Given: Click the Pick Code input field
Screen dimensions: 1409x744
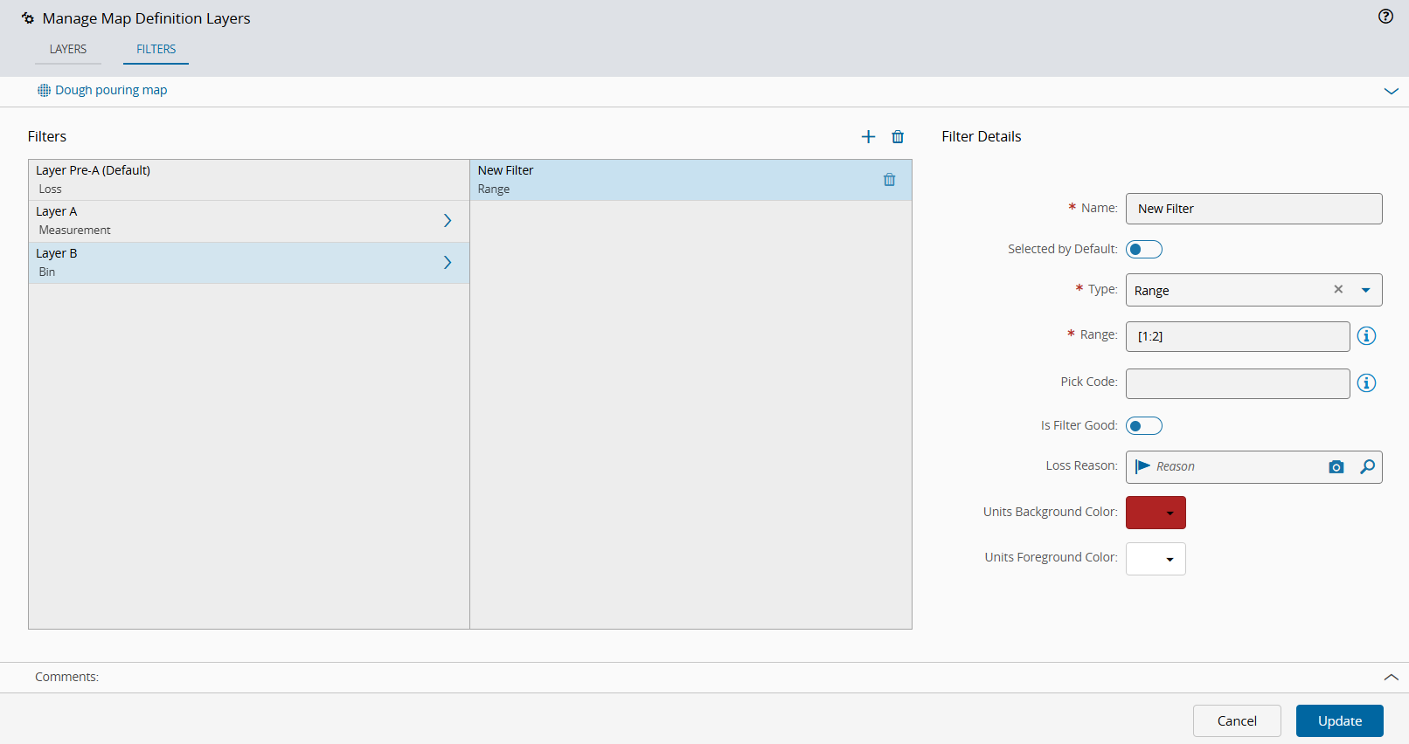Looking at the screenshot, I should coord(1238,383).
